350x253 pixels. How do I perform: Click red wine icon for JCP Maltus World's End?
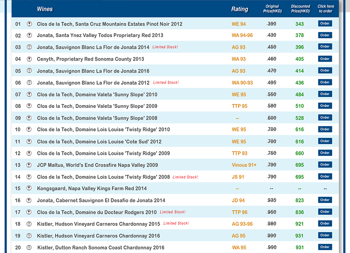click(x=29, y=165)
